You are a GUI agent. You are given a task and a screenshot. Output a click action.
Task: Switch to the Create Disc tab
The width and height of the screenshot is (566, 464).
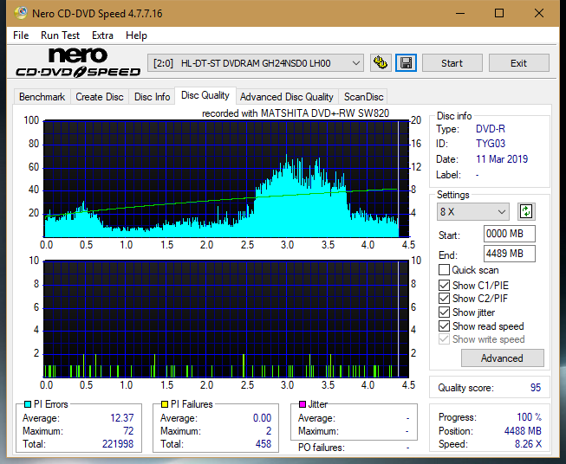point(100,97)
